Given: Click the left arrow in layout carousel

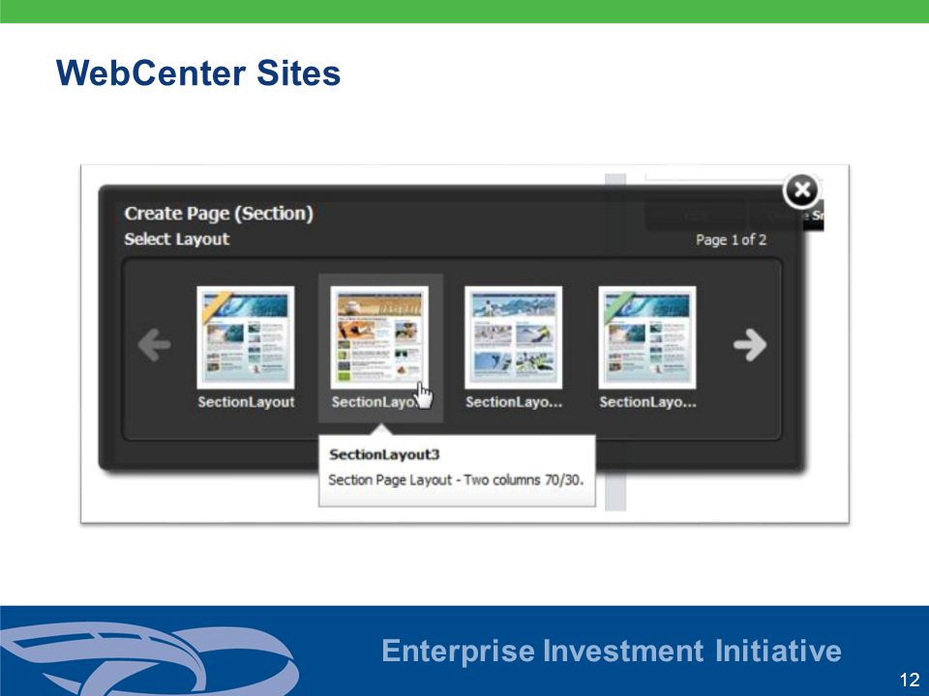Looking at the screenshot, I should [x=155, y=344].
